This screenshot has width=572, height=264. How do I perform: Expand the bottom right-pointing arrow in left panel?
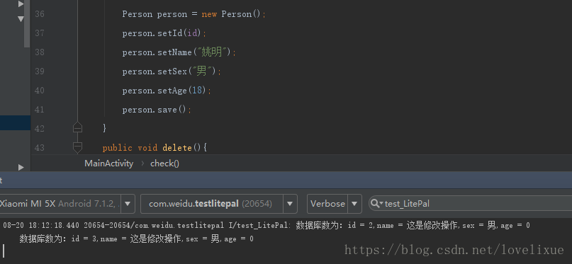(x=21, y=167)
